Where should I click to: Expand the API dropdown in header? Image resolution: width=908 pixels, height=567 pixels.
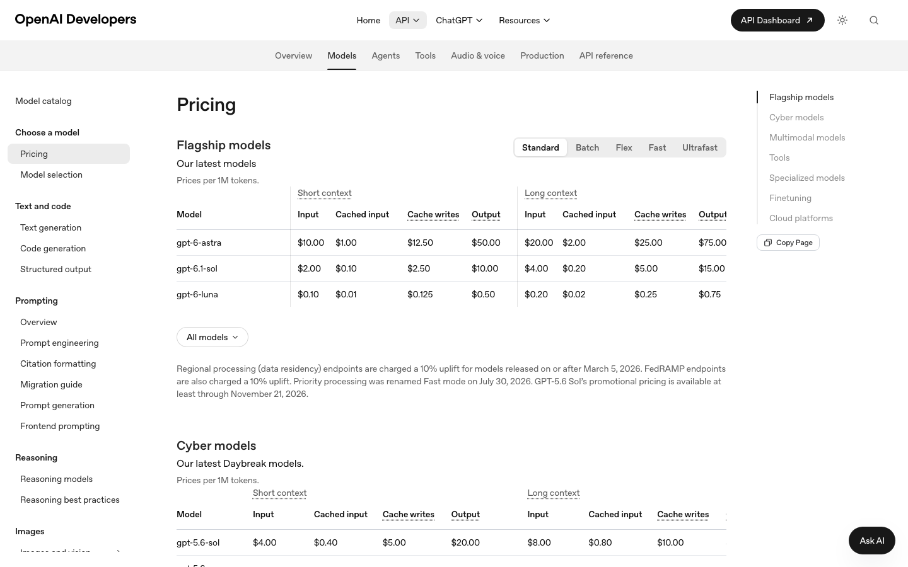pyautogui.click(x=407, y=20)
